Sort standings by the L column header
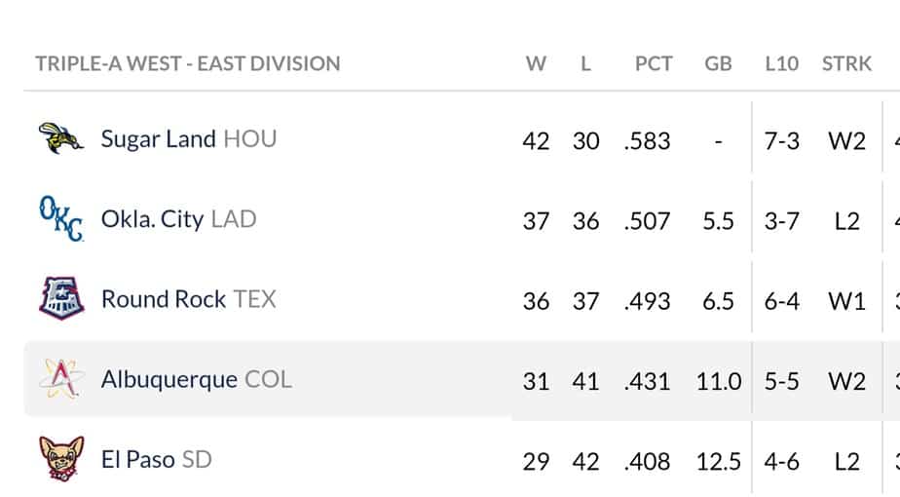 pyautogui.click(x=585, y=63)
